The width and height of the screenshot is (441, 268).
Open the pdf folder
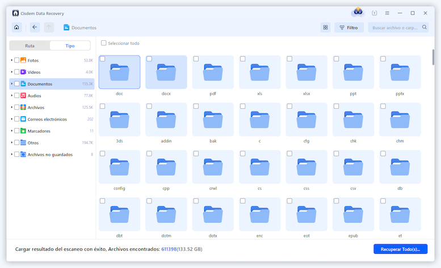[213, 73]
